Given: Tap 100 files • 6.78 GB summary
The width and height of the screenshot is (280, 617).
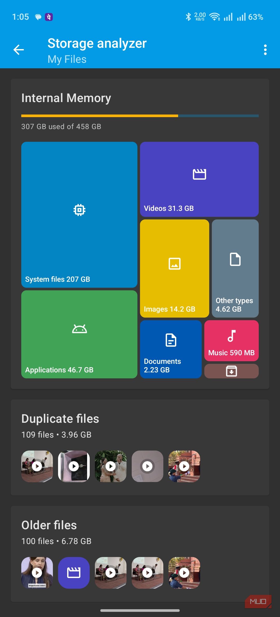Looking at the screenshot, I should (x=56, y=541).
